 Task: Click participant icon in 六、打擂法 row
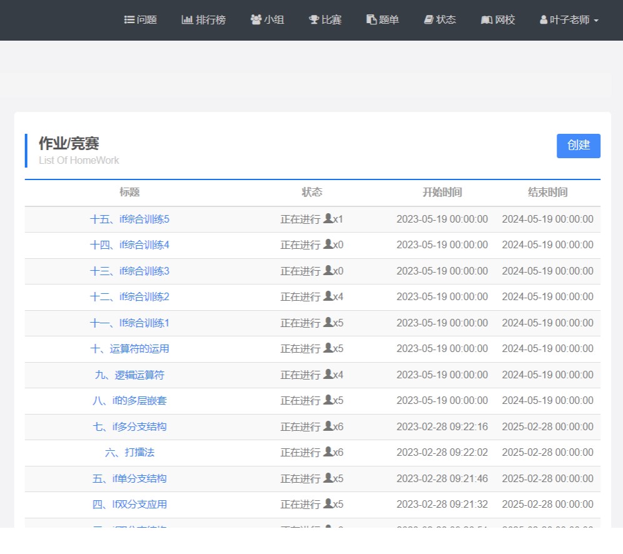coord(328,451)
